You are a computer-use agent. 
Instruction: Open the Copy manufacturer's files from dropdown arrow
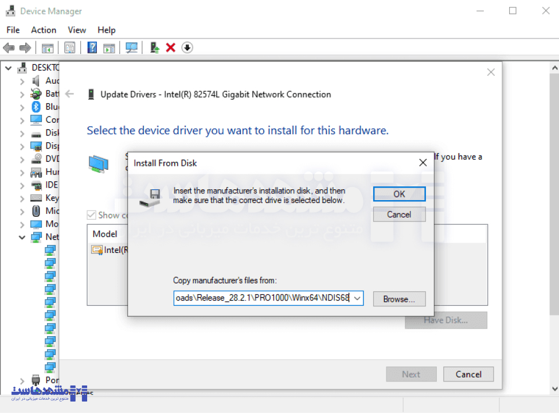[x=357, y=298]
